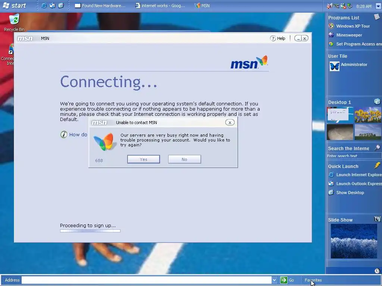Viewport: 382px width, 286px height.
Task: Click the Desktop 1 panel header icon
Action: tap(377, 101)
